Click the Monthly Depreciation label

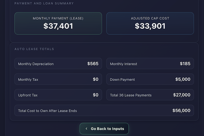click(x=36, y=64)
